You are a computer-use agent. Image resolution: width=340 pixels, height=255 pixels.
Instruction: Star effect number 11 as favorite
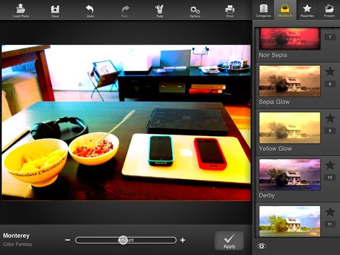tap(330, 212)
